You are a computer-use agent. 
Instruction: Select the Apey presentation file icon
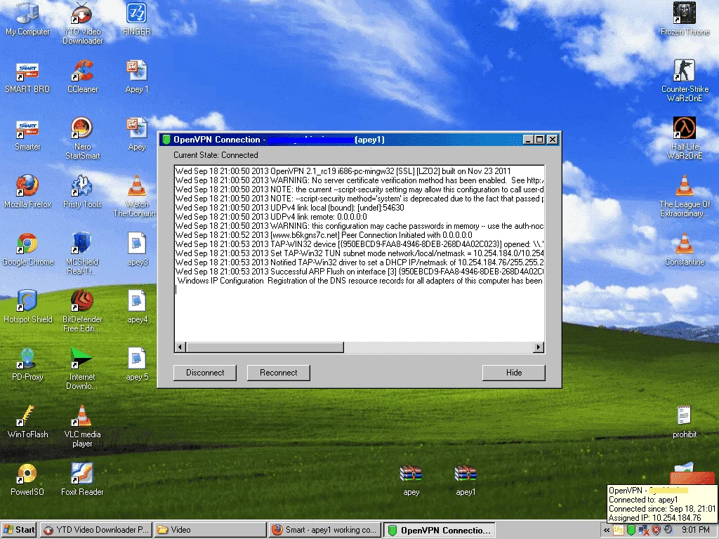(x=137, y=135)
